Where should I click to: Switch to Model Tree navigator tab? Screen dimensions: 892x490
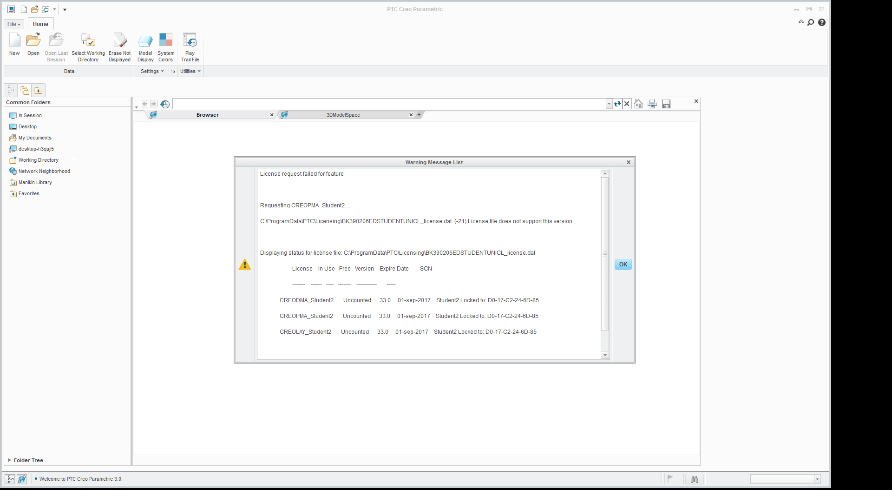tap(11, 90)
